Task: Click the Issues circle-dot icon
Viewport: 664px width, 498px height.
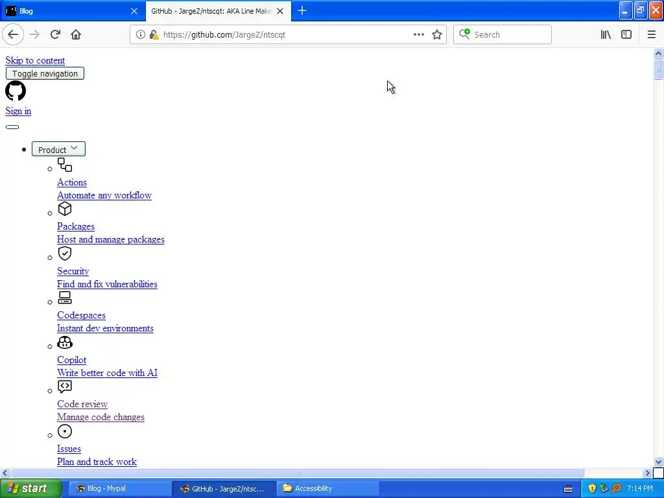Action: [65, 431]
